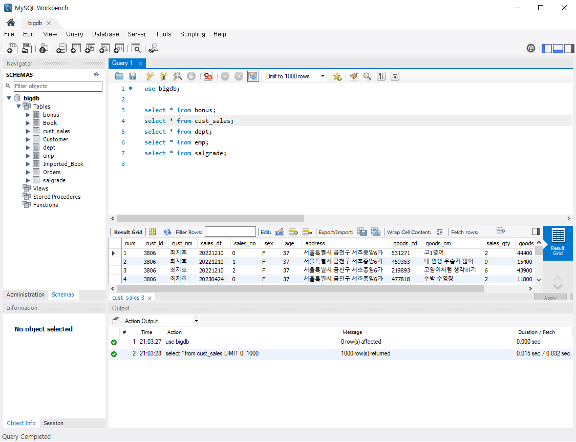Focus the Filter Rows field
576x442 pixels.
click(230, 232)
